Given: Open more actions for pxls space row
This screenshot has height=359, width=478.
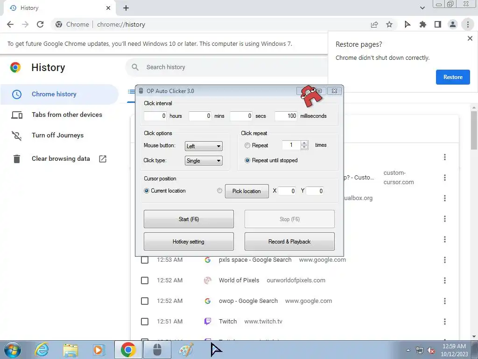Looking at the screenshot, I should tap(445, 260).
